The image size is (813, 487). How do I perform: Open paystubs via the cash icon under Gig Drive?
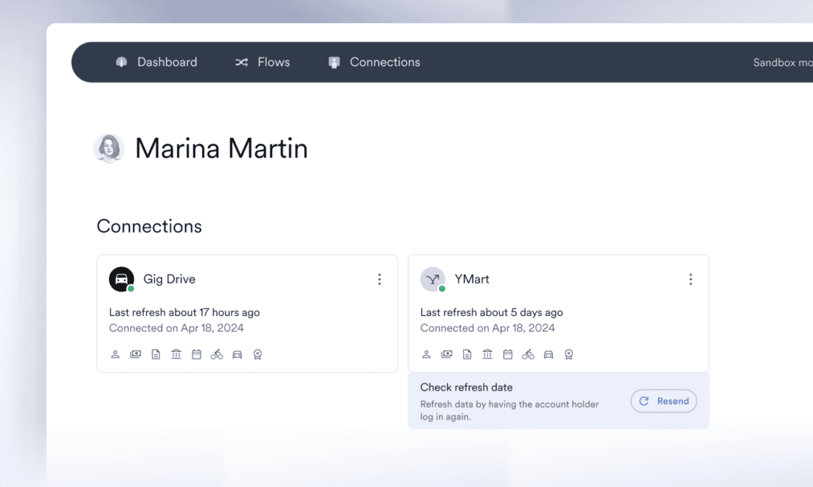(135, 354)
